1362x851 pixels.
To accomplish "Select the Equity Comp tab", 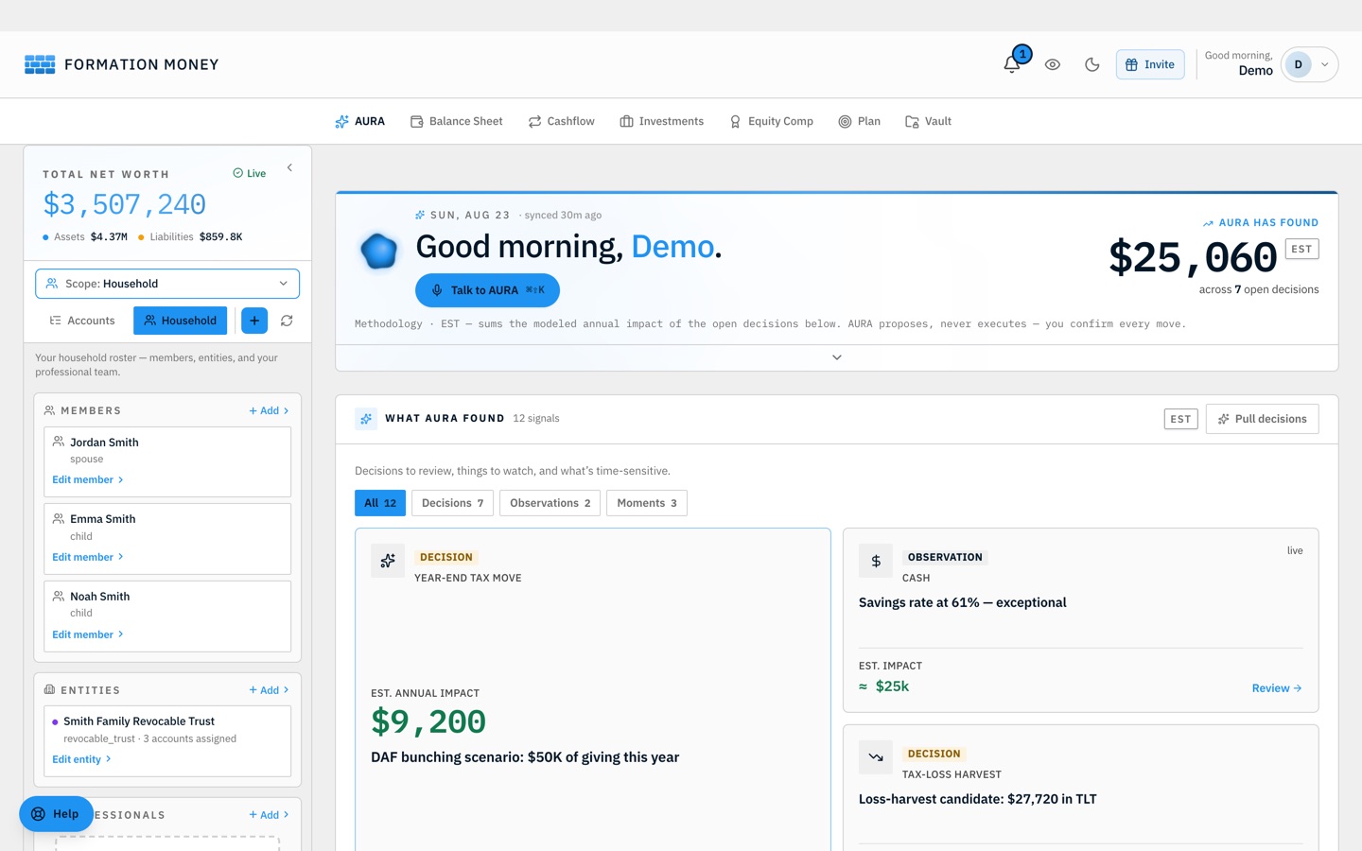I will click(771, 121).
